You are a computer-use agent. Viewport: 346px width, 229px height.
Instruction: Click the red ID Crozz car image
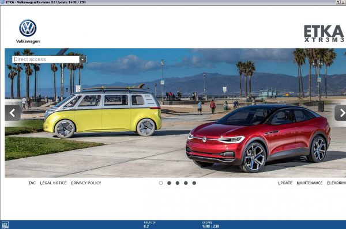pos(258,138)
